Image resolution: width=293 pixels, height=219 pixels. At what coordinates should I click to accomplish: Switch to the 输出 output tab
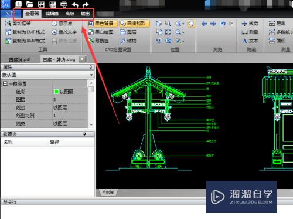click(x=86, y=14)
